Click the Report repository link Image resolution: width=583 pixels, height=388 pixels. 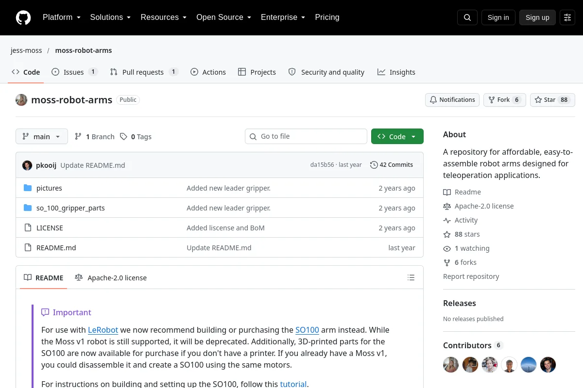471,276
